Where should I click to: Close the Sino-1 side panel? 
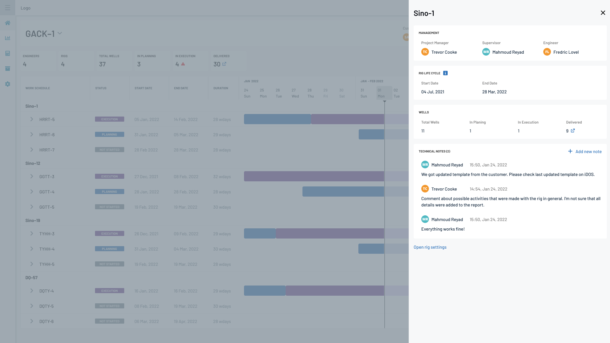[x=603, y=13]
